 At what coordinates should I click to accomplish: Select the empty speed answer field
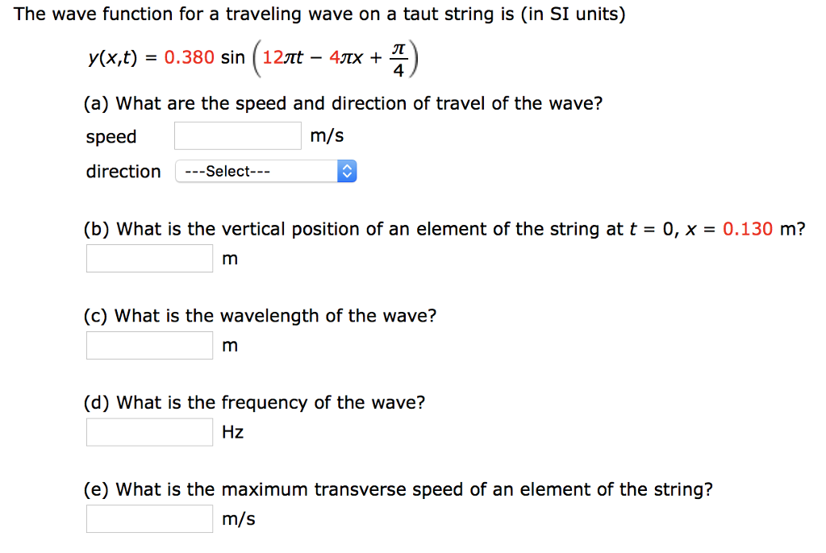tap(236, 135)
